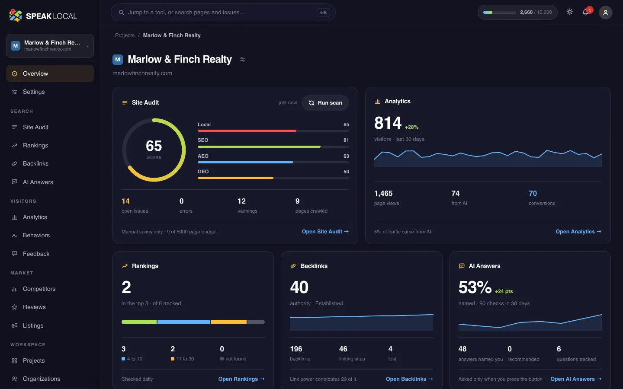Image resolution: width=623 pixels, height=389 pixels.
Task: Click the Speak Local logo icon
Action: pos(16,16)
